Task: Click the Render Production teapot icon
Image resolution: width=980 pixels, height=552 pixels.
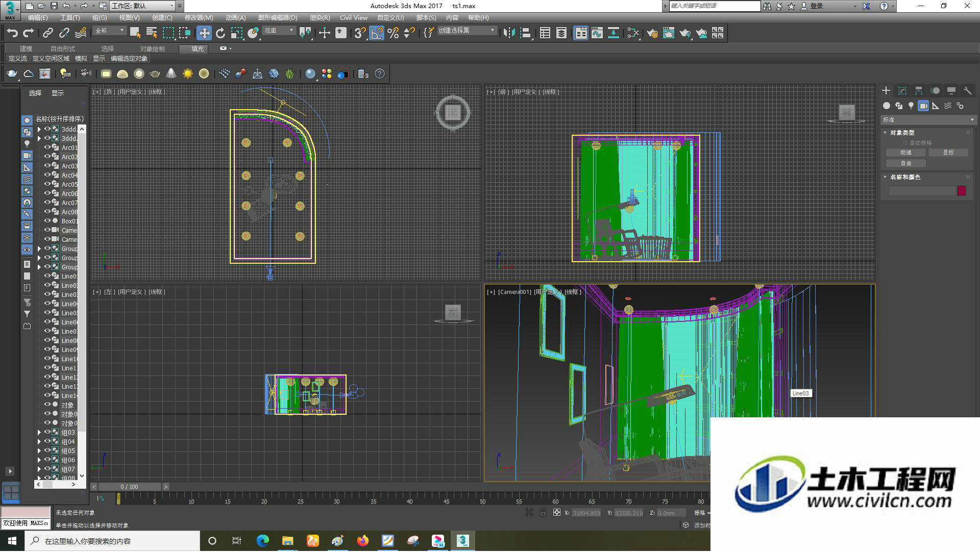Action: (685, 33)
